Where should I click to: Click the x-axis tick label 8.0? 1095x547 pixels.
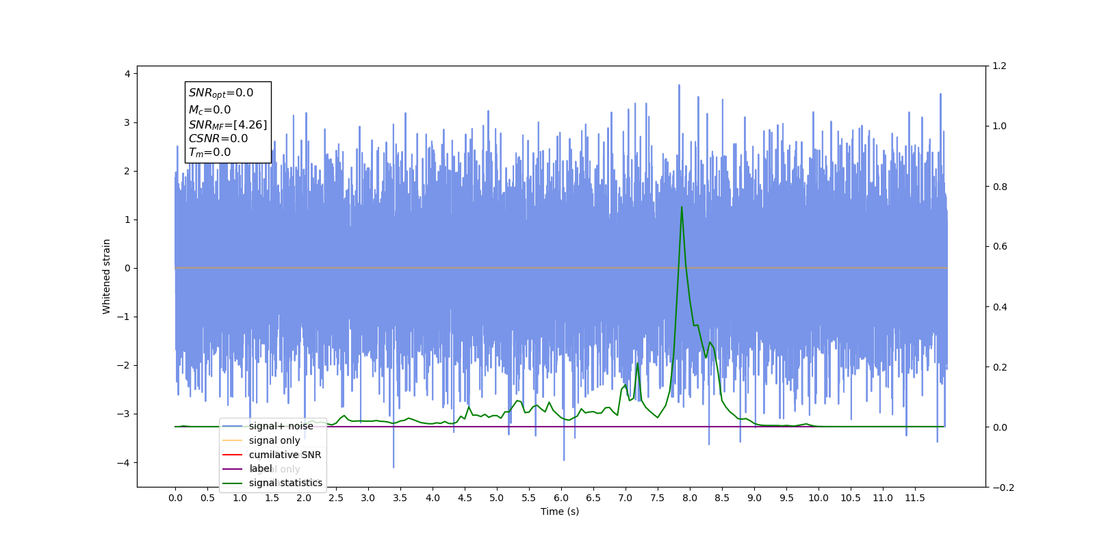pyautogui.click(x=690, y=498)
